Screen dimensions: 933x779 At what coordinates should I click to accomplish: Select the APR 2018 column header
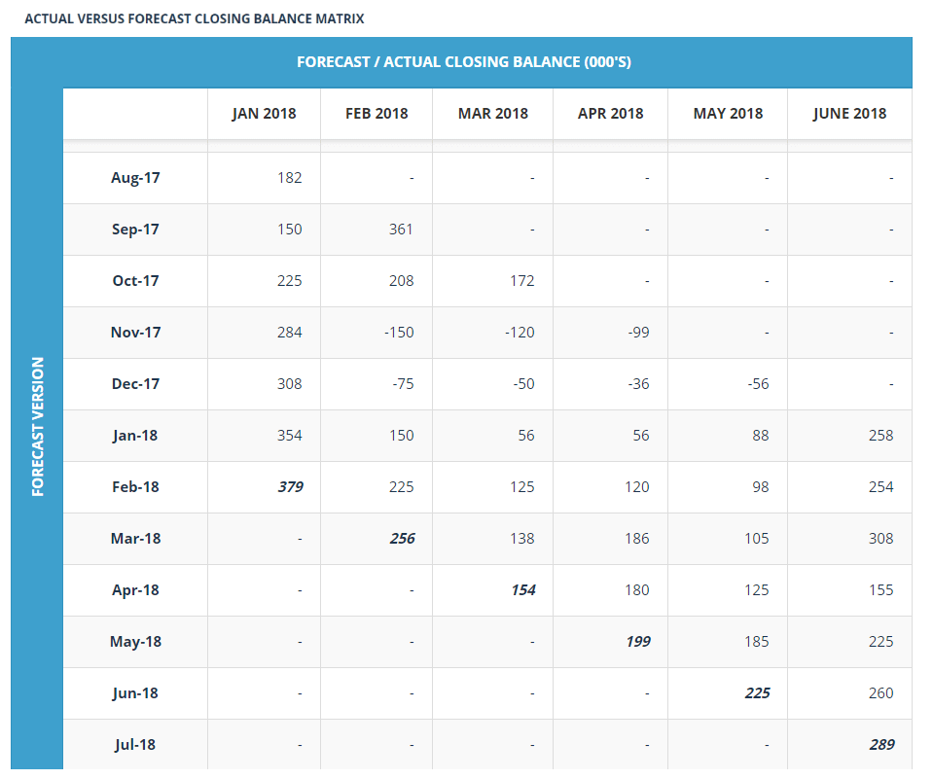tap(611, 114)
